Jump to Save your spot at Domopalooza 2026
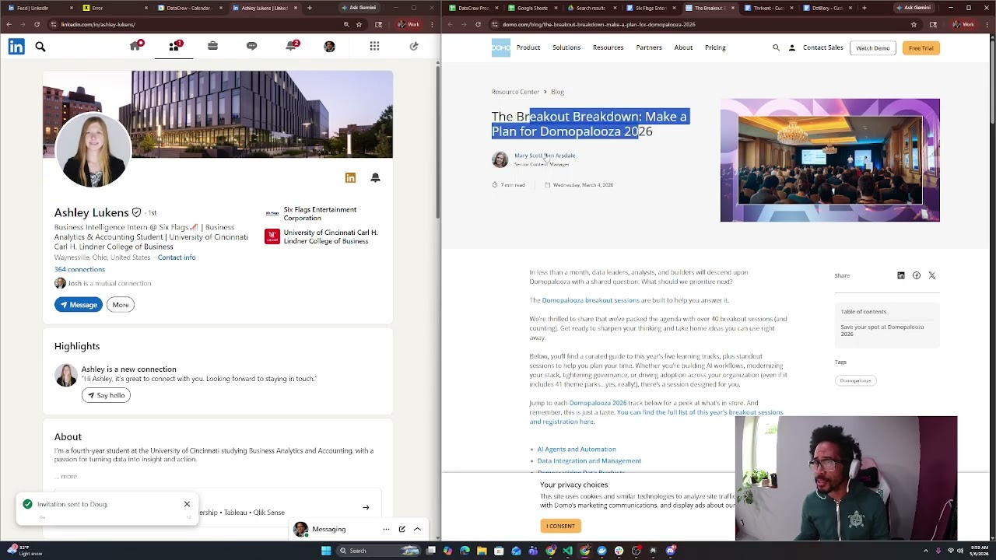Image resolution: width=996 pixels, height=560 pixels. 882,331
